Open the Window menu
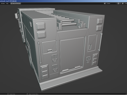This screenshot has width=127, height=95. click(3, 3)
